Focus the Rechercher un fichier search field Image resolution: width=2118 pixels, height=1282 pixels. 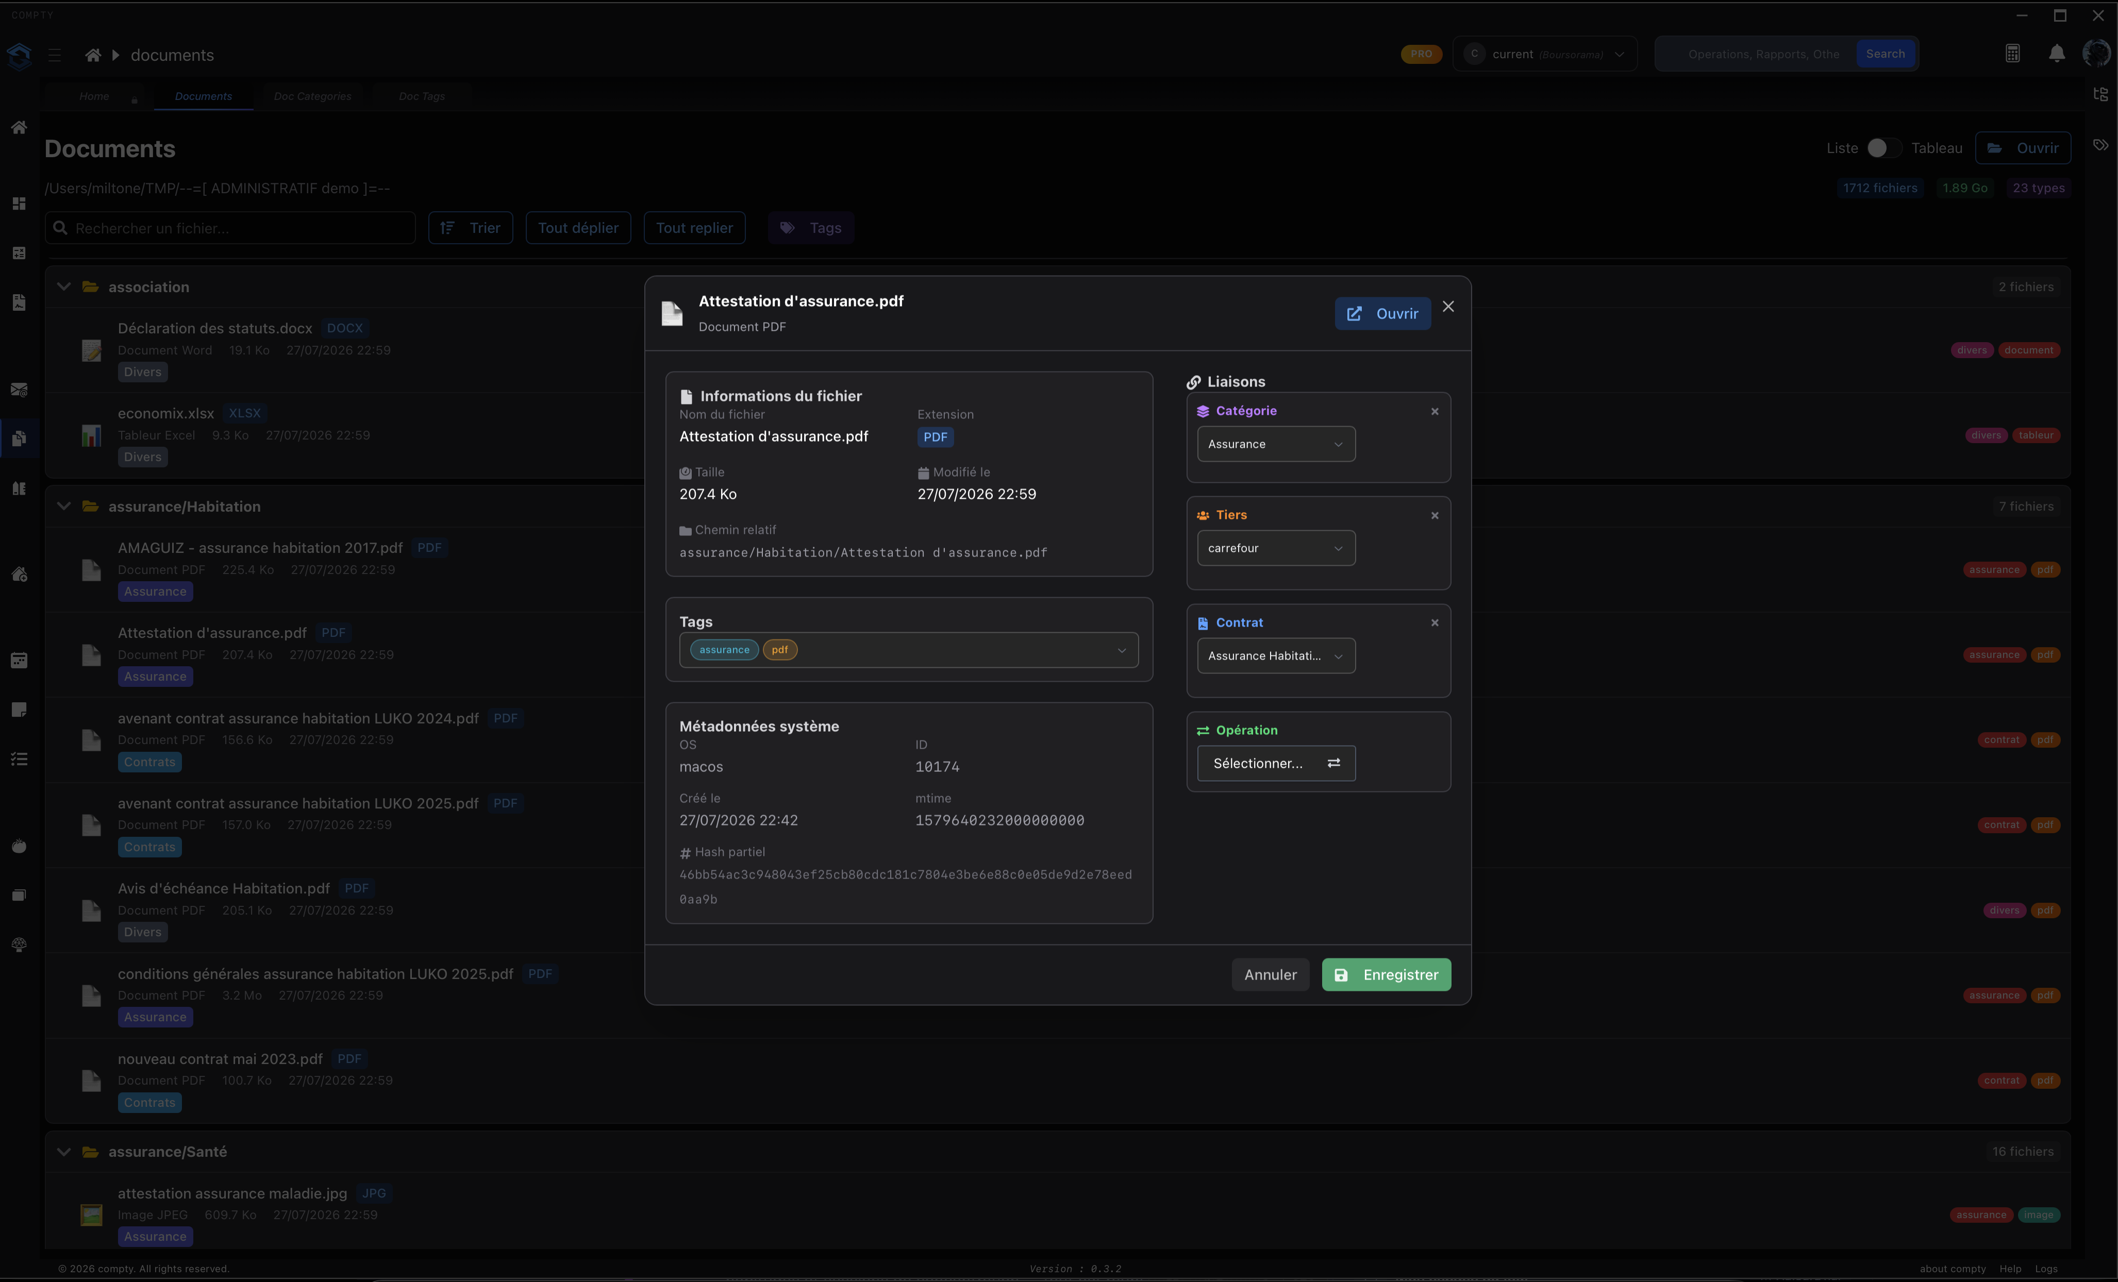click(230, 229)
